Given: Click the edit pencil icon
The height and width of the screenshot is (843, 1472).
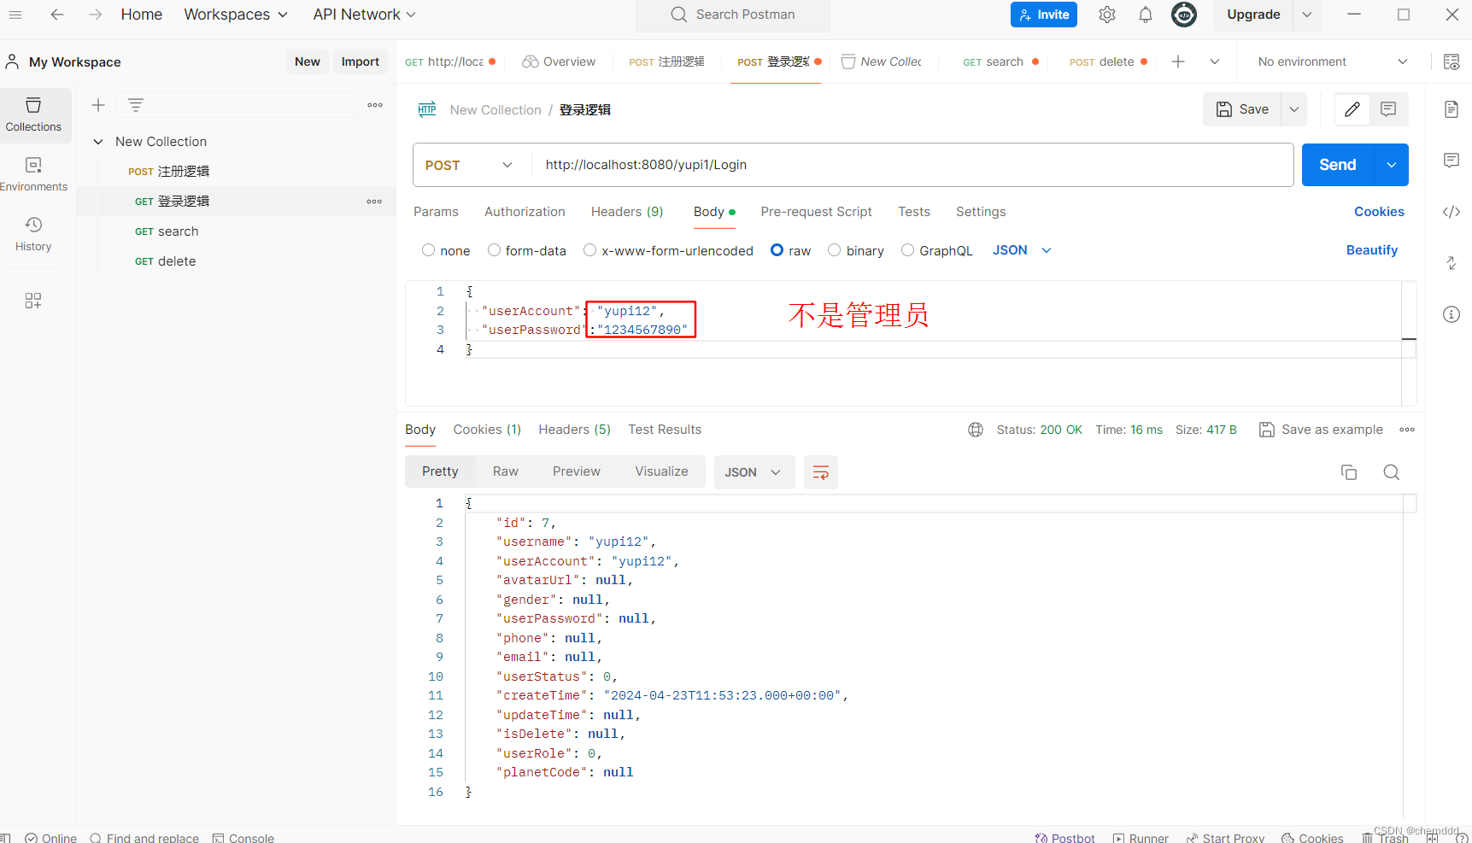Looking at the screenshot, I should click(1352, 109).
